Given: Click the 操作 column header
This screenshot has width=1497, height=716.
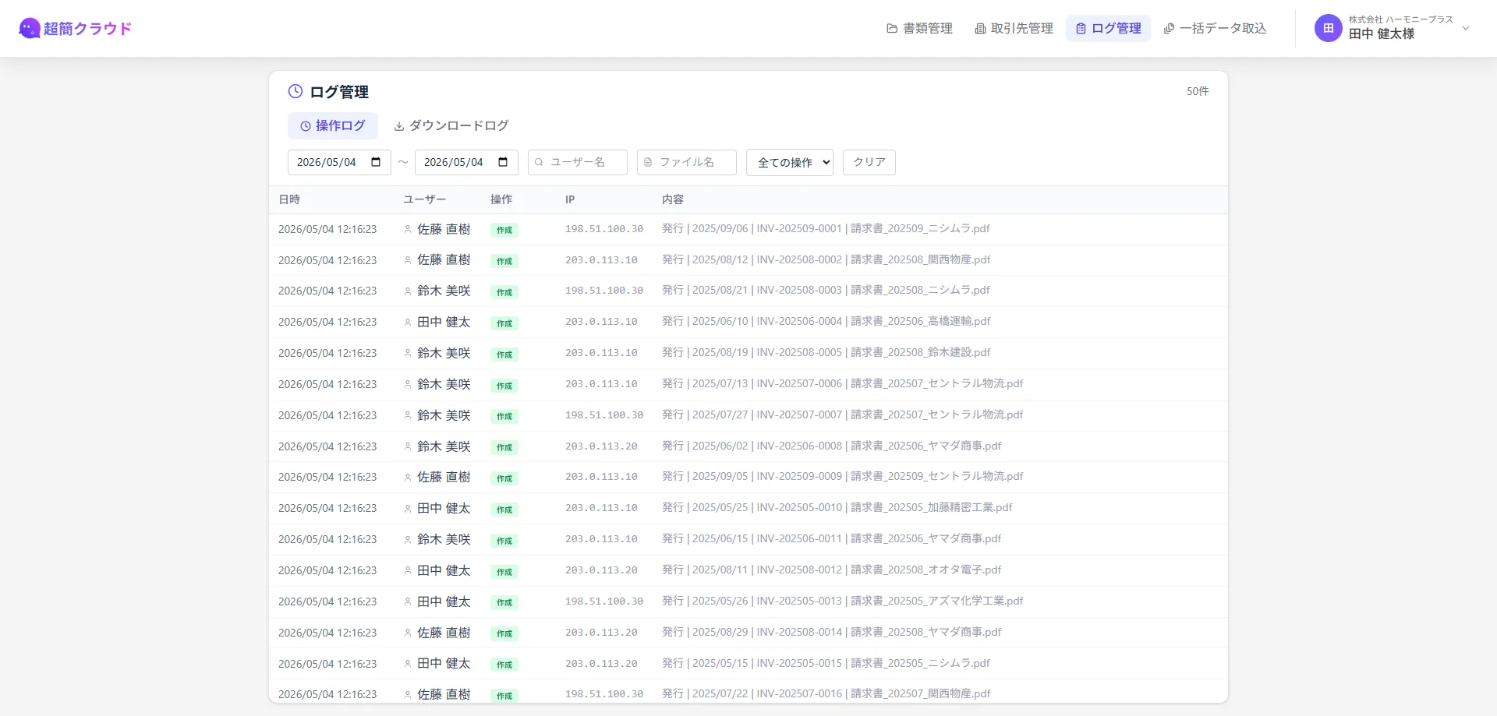Looking at the screenshot, I should click(x=501, y=200).
